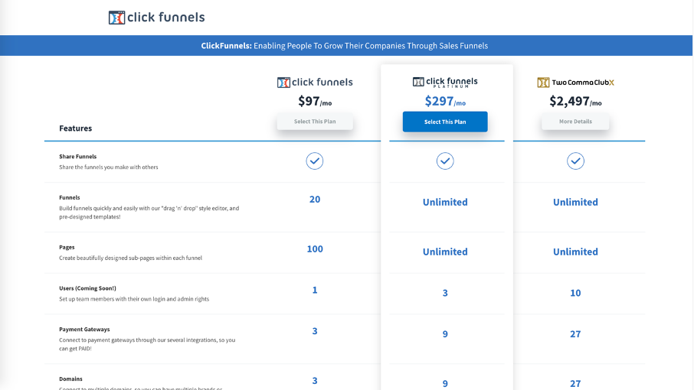
Task: Click the ClickFunnels tagline in the blue banner
Action: 345,46
